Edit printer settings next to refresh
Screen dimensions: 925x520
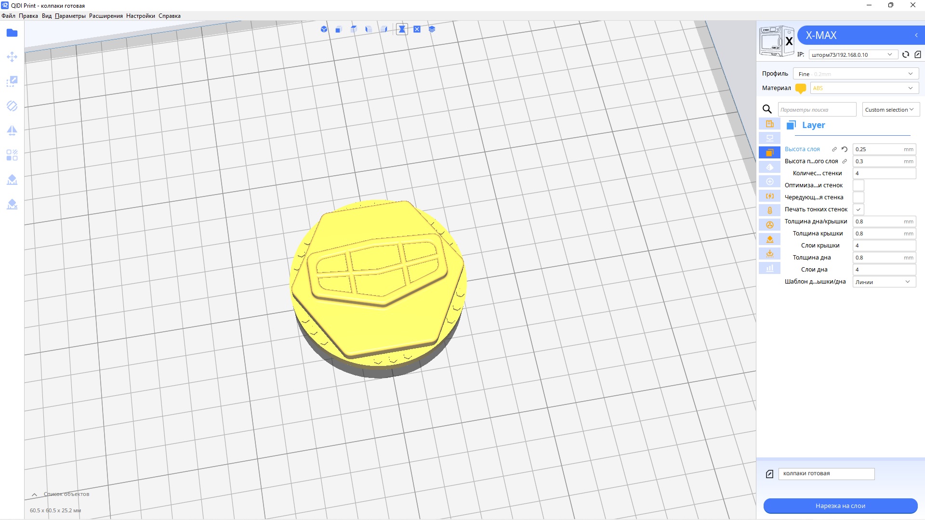[918, 54]
